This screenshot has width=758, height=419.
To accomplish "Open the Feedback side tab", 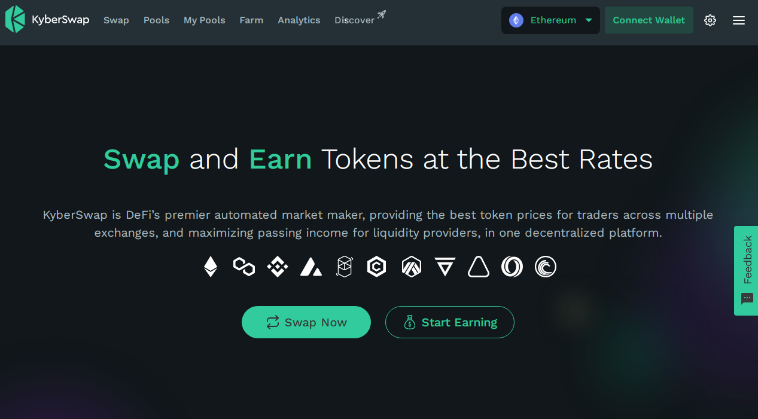I will point(746,271).
